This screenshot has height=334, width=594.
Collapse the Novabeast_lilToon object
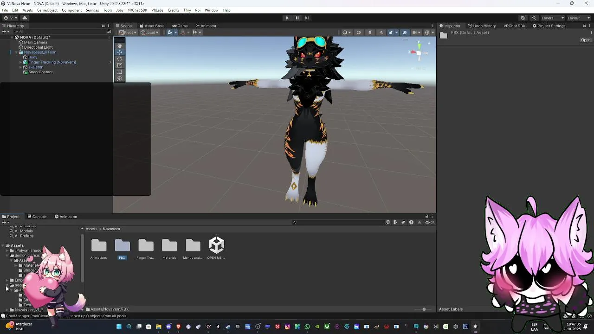coord(16,52)
